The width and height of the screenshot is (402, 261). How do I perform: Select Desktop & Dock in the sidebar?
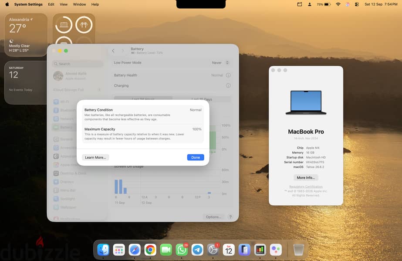77,173
